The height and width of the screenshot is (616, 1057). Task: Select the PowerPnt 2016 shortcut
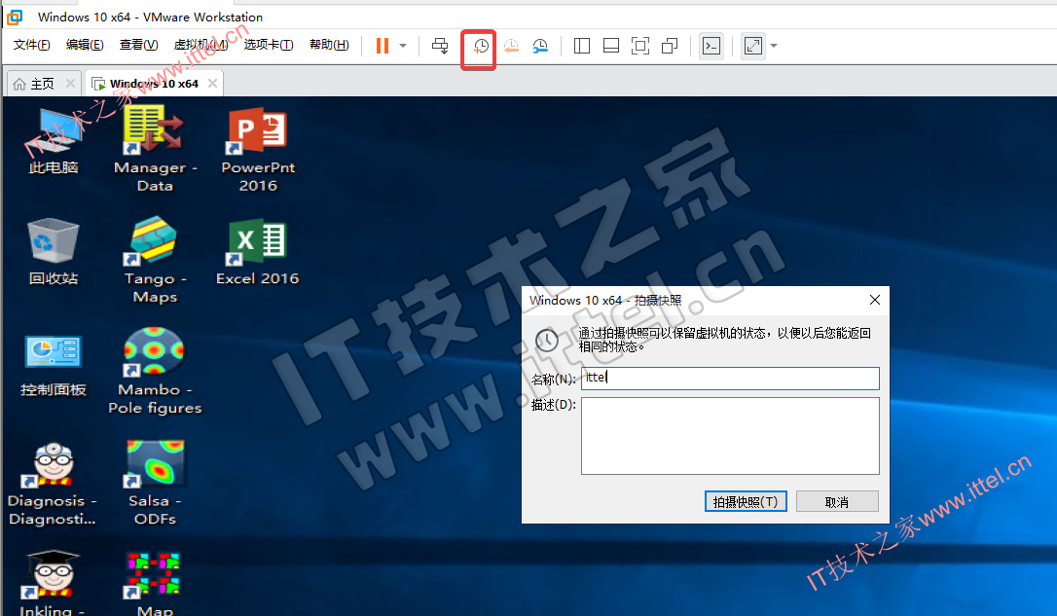(258, 149)
